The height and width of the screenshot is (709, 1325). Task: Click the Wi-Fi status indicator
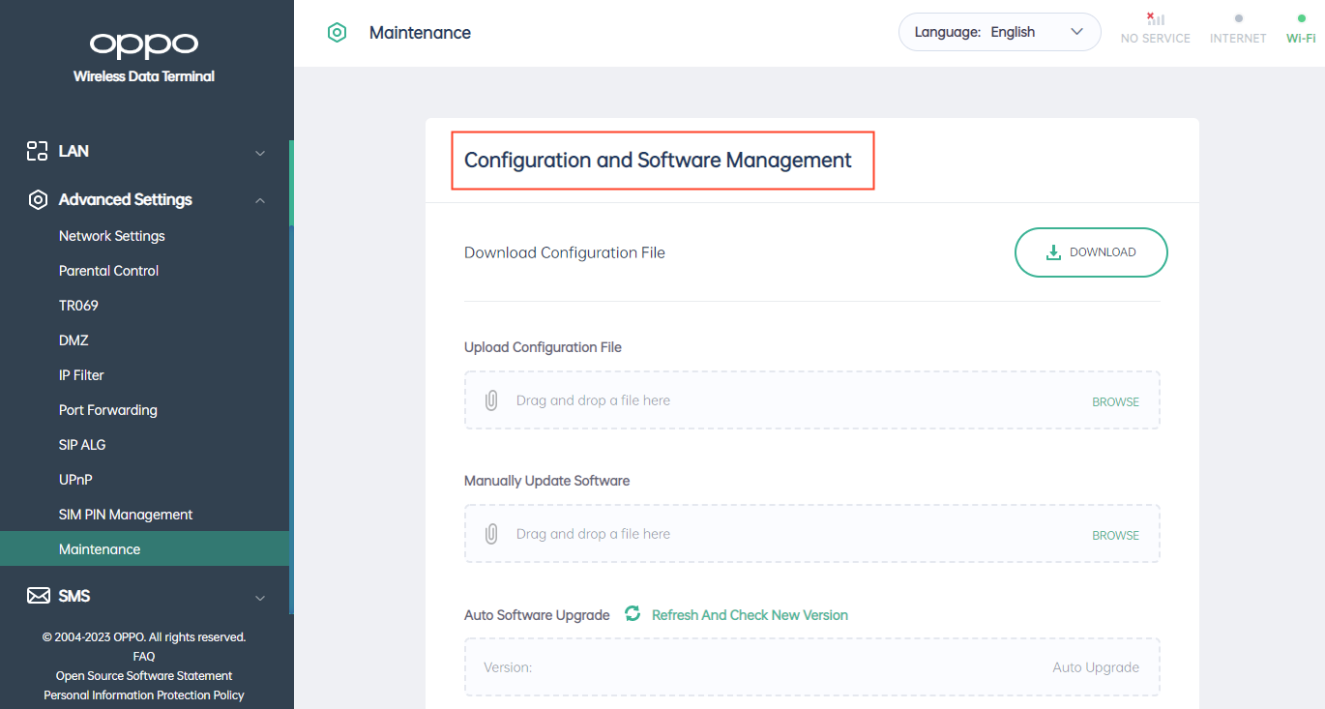coord(1300,27)
